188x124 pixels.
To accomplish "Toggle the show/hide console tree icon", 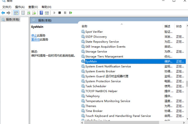I will pyautogui.click(x=16, y=13).
